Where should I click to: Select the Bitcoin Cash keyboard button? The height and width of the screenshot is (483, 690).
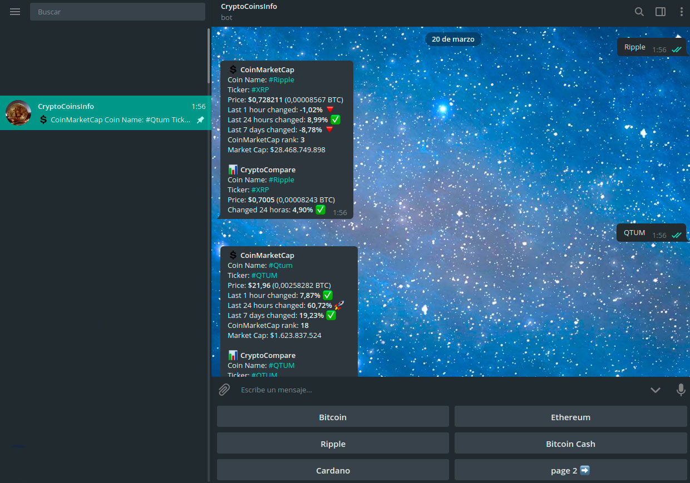pyautogui.click(x=570, y=444)
